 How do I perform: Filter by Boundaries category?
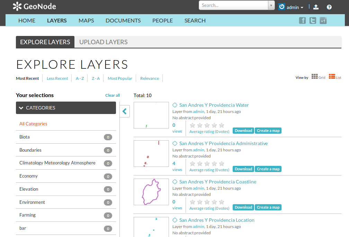pyautogui.click(x=66, y=150)
